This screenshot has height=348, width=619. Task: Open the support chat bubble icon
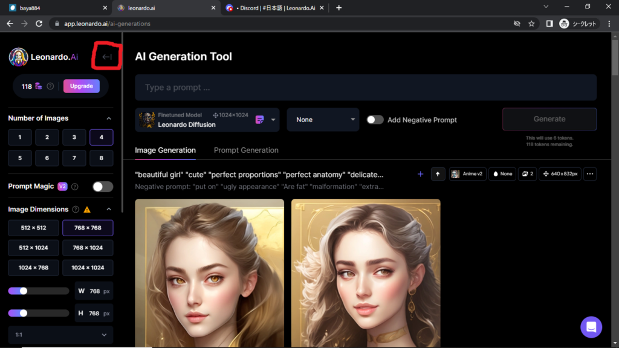point(591,327)
